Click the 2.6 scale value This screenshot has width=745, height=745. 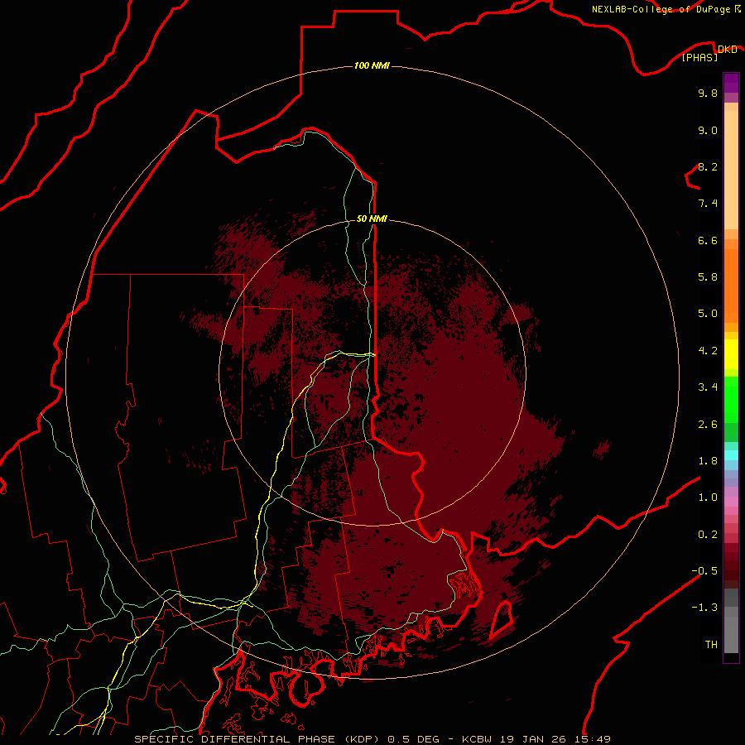point(708,425)
